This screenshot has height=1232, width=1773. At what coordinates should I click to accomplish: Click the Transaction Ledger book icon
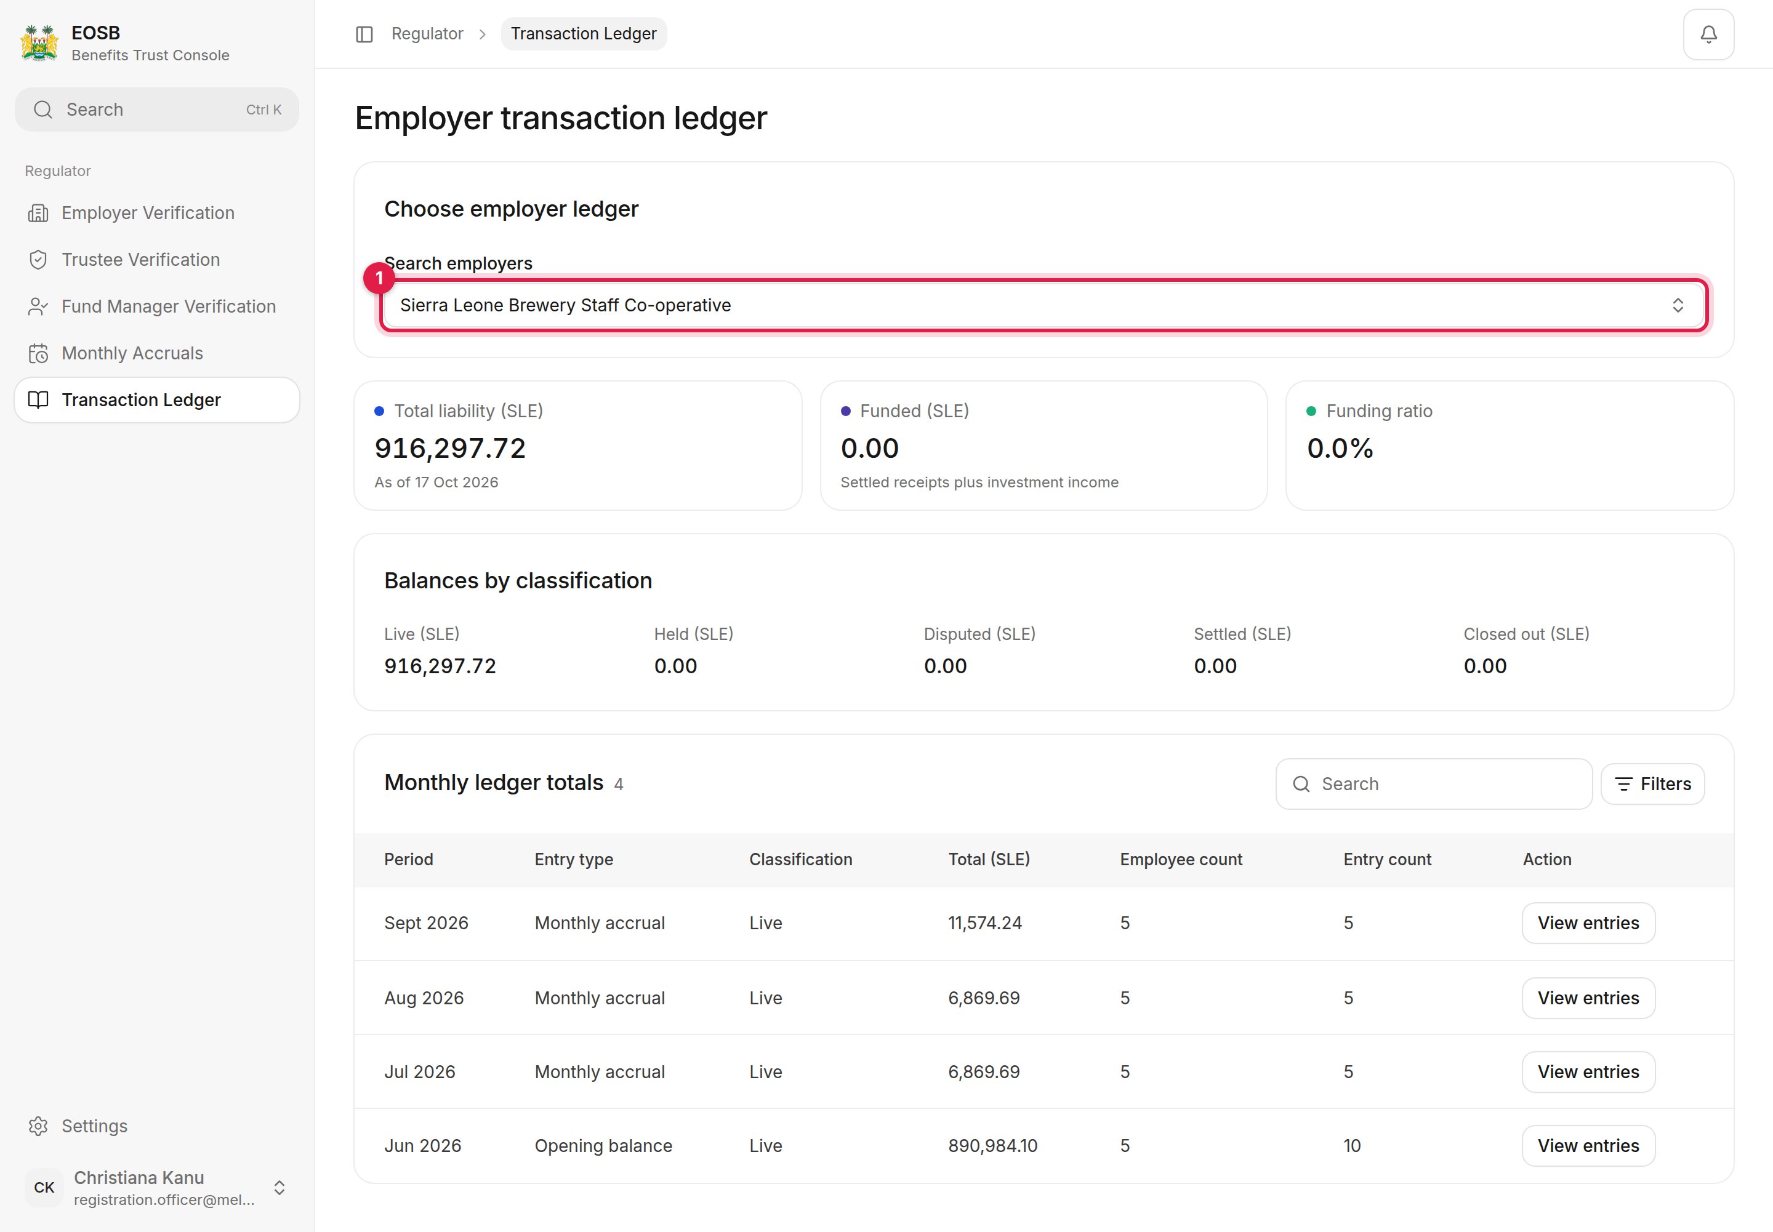click(x=38, y=400)
